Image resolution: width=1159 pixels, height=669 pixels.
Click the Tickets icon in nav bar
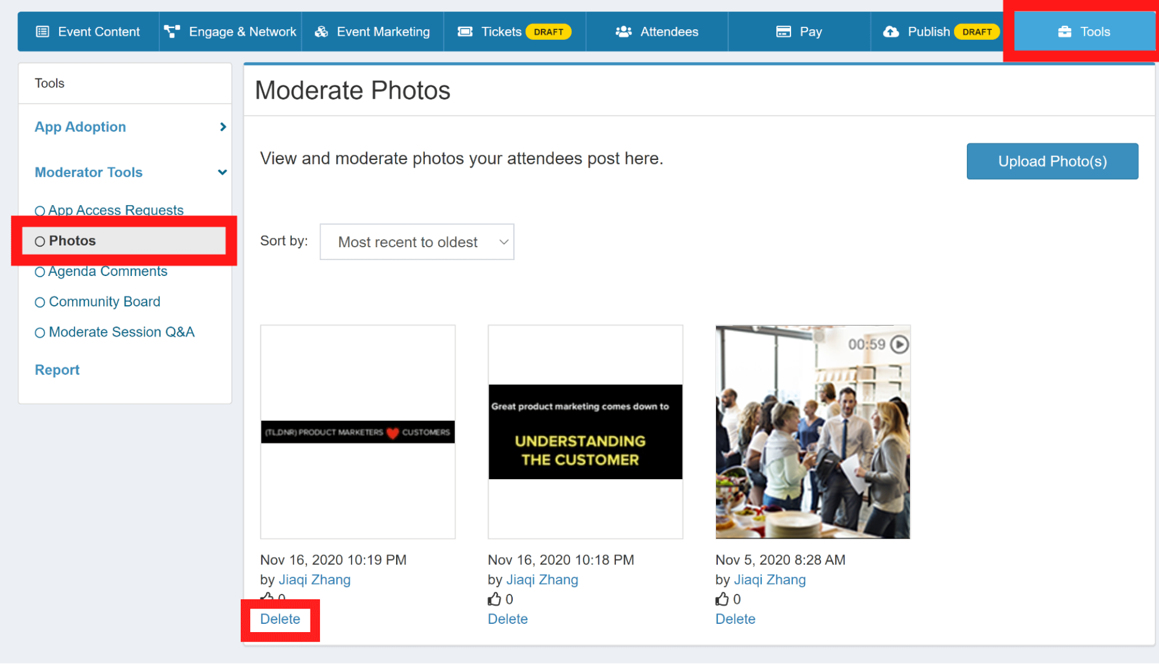coord(465,32)
